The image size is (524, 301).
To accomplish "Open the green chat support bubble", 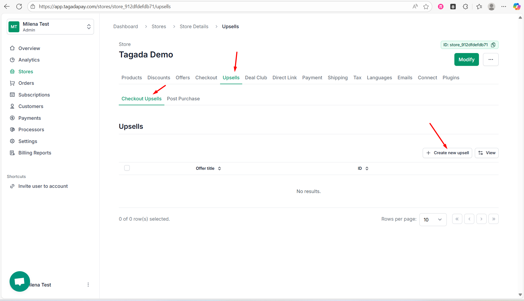I will tap(20, 281).
